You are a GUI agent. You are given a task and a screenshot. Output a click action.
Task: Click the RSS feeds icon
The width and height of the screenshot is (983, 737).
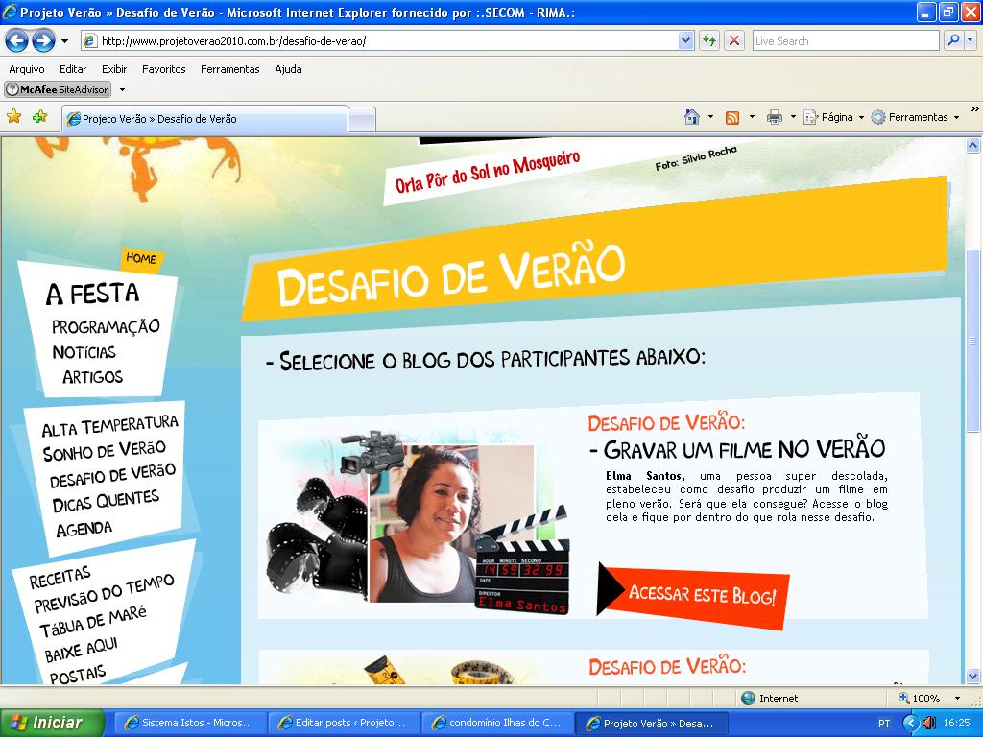(732, 117)
